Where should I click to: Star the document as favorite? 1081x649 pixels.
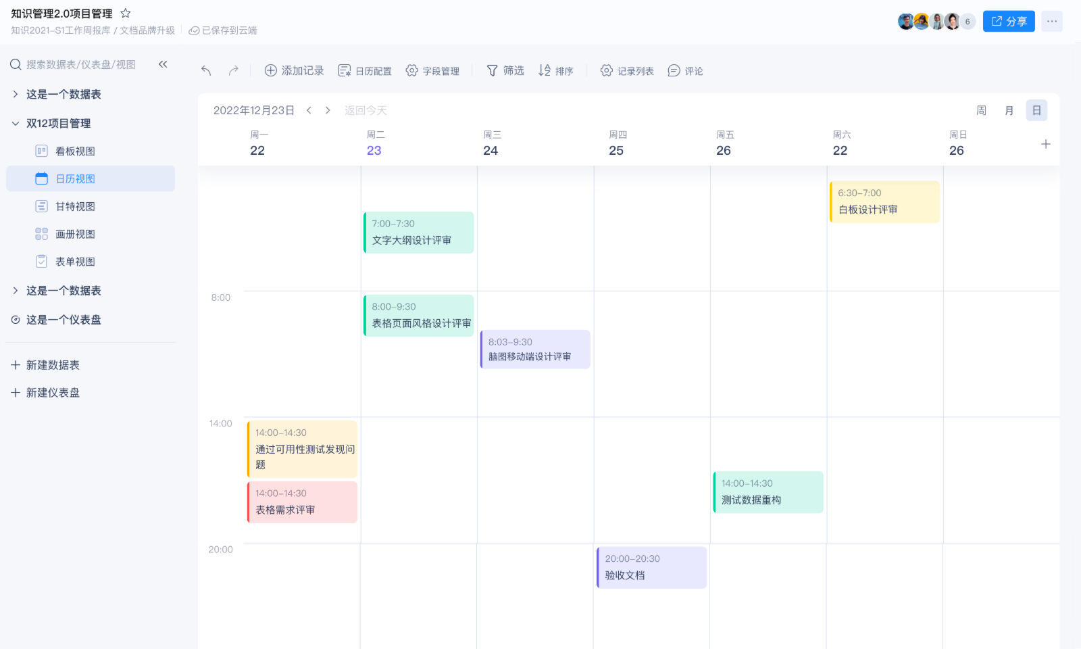[x=125, y=14]
